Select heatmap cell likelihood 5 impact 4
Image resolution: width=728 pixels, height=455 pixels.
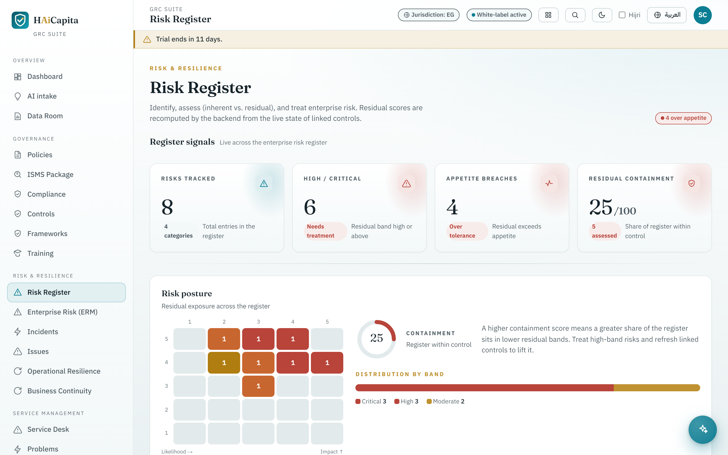click(327, 363)
